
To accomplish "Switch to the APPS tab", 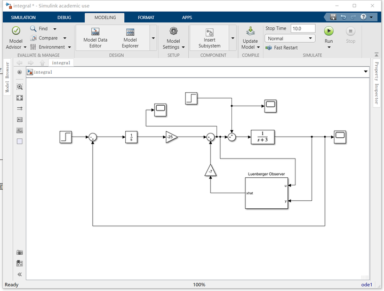I will (x=187, y=18).
